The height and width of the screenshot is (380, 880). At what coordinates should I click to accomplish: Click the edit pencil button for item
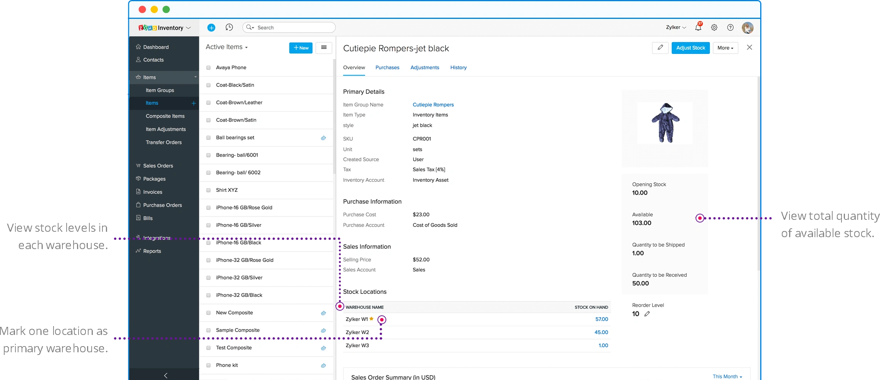click(660, 48)
